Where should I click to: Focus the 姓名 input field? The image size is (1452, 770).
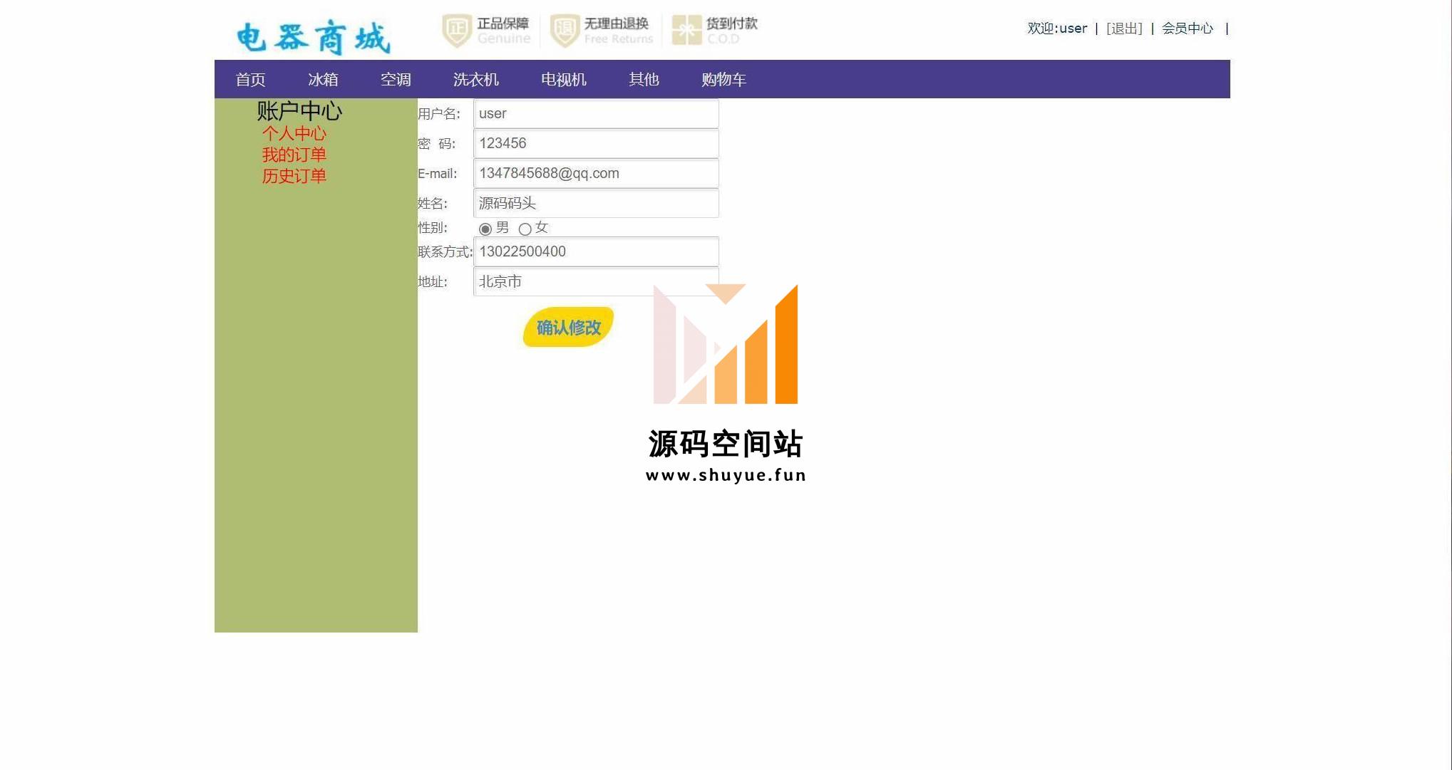596,204
